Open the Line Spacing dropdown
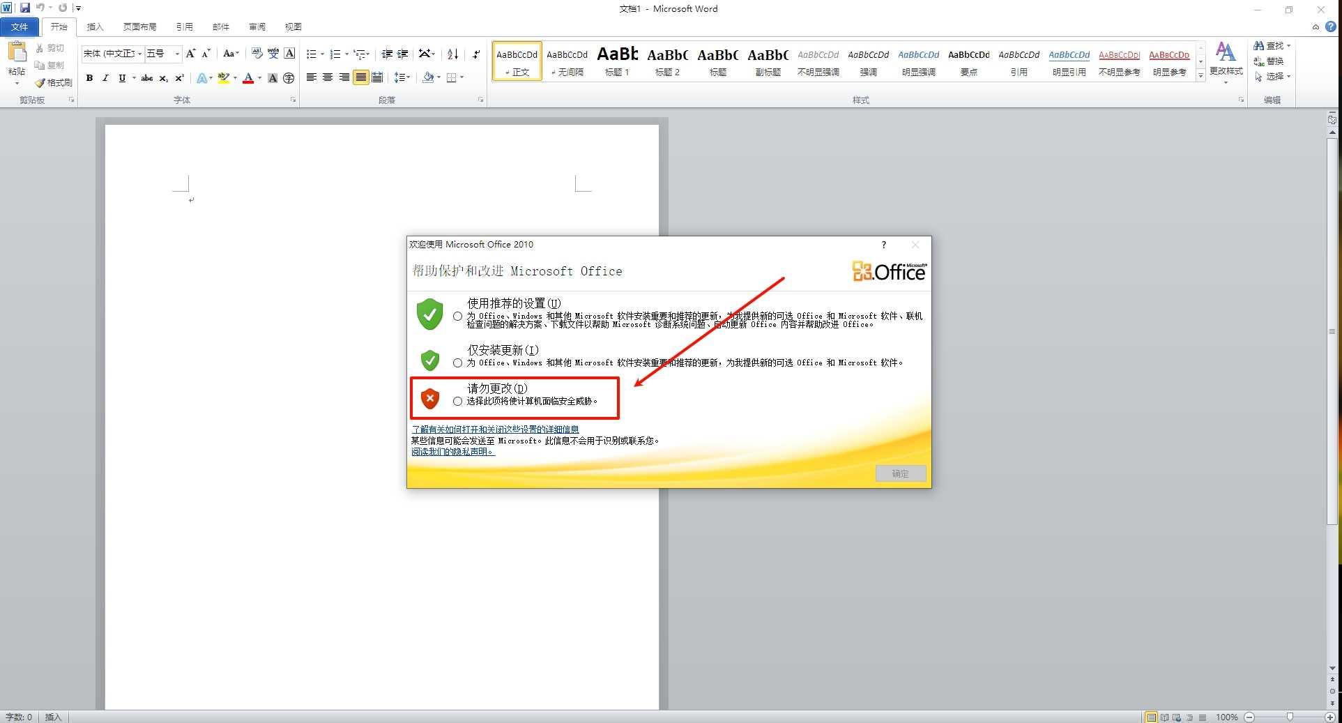The width and height of the screenshot is (1342, 723). click(x=402, y=77)
